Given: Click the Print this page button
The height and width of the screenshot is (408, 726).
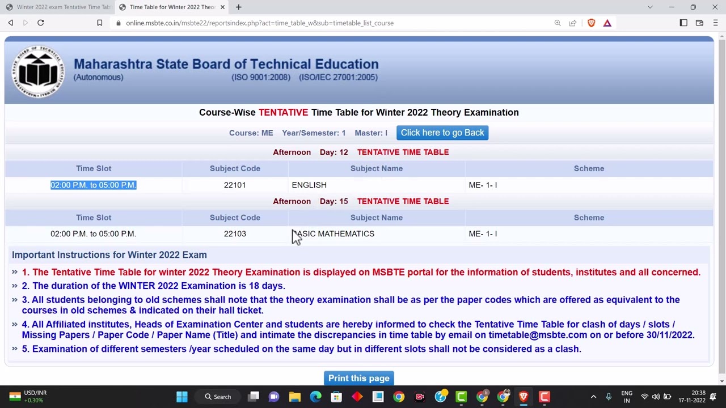Looking at the screenshot, I should click(x=359, y=378).
